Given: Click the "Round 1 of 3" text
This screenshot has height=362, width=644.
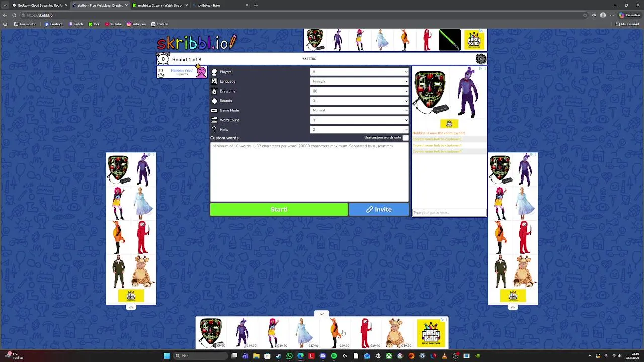Looking at the screenshot, I should (186, 59).
